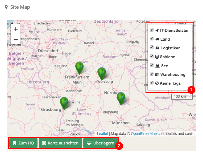Click the map marker near Frankfurt am Main
203x158 pixels.
point(79,68)
